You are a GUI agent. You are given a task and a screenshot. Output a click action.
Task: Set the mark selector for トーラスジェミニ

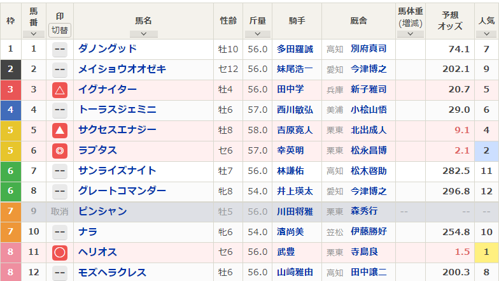[x=60, y=110]
